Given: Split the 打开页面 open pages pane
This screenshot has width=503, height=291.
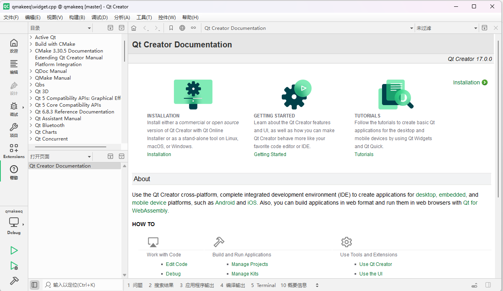Looking at the screenshot, I should (111, 156).
